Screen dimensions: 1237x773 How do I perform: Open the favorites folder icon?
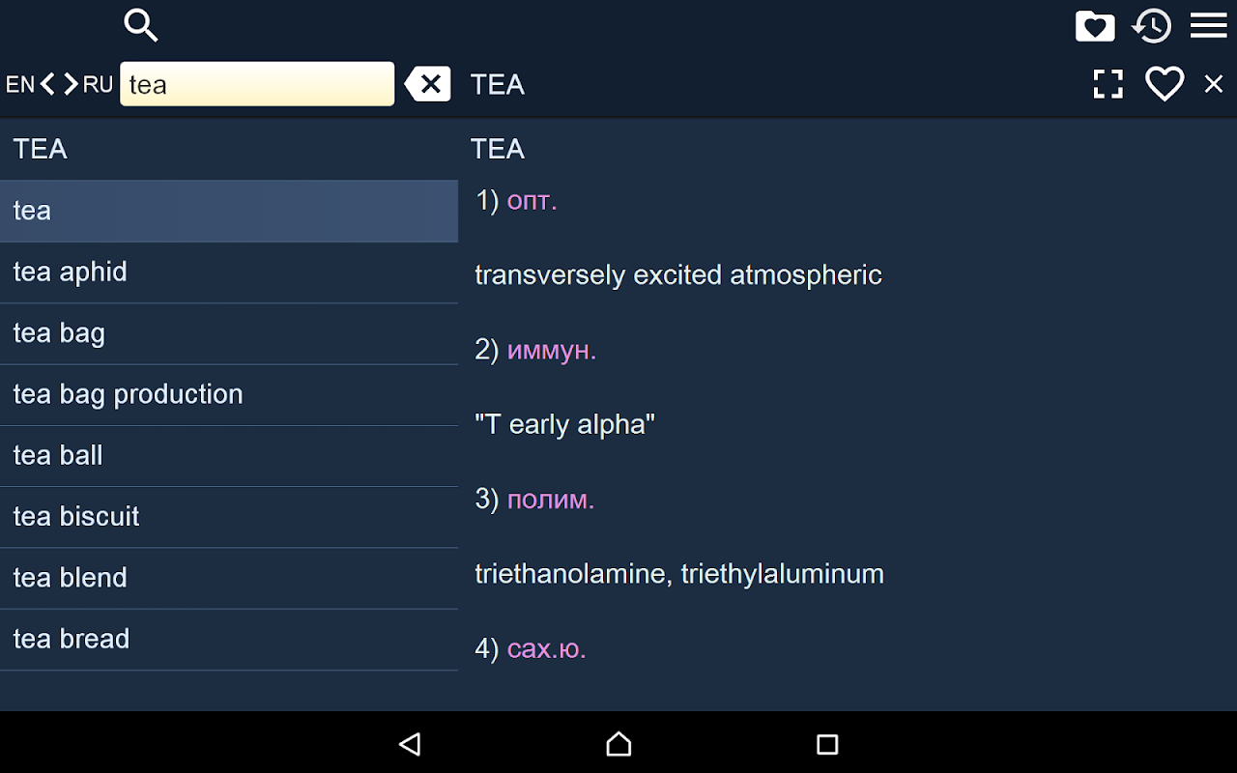pos(1095,26)
